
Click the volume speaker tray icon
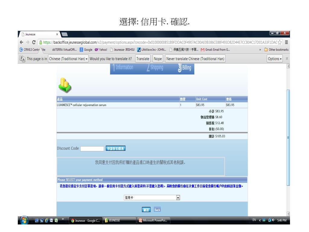point(273,220)
